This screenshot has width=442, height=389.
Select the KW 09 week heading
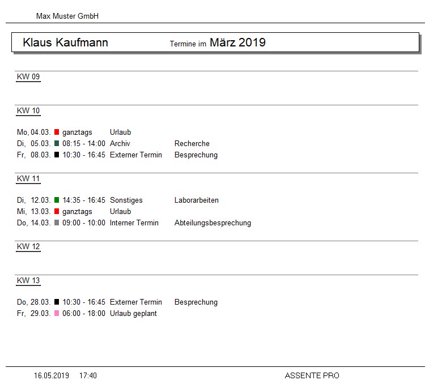tap(28, 76)
